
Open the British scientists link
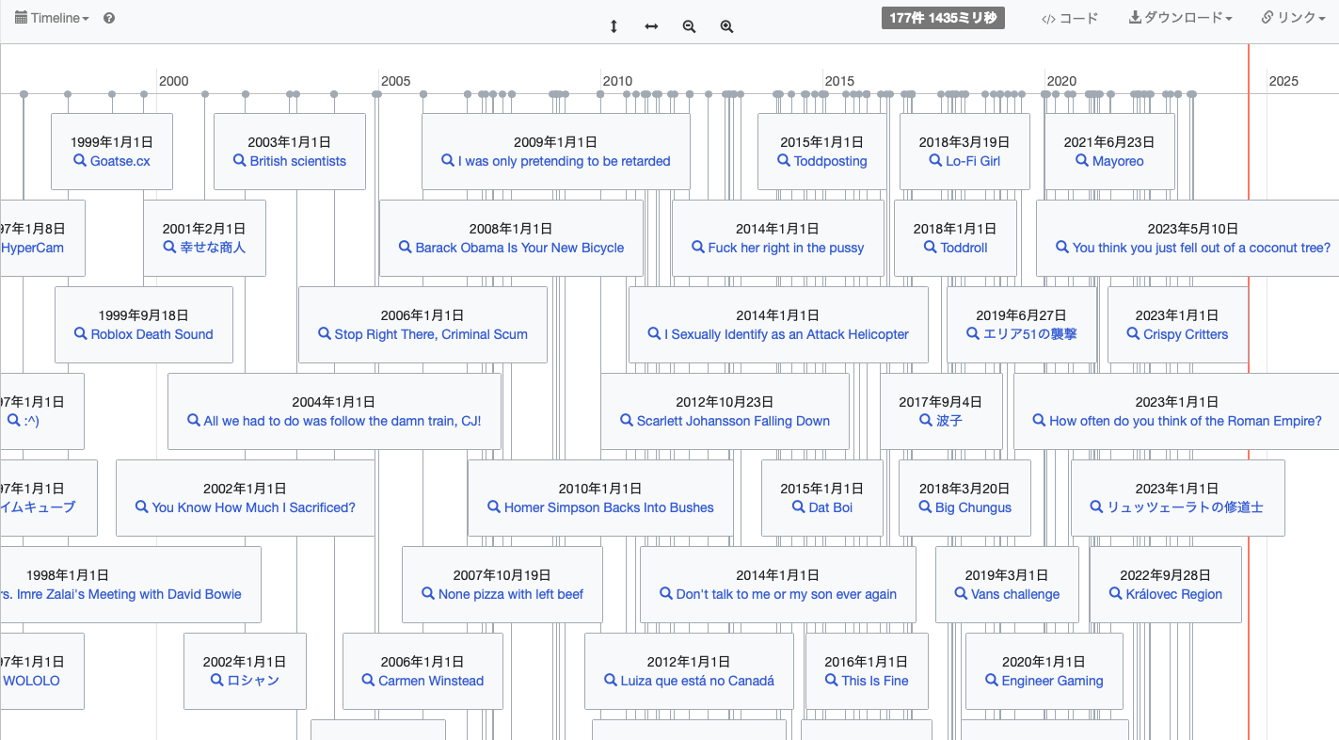297,161
